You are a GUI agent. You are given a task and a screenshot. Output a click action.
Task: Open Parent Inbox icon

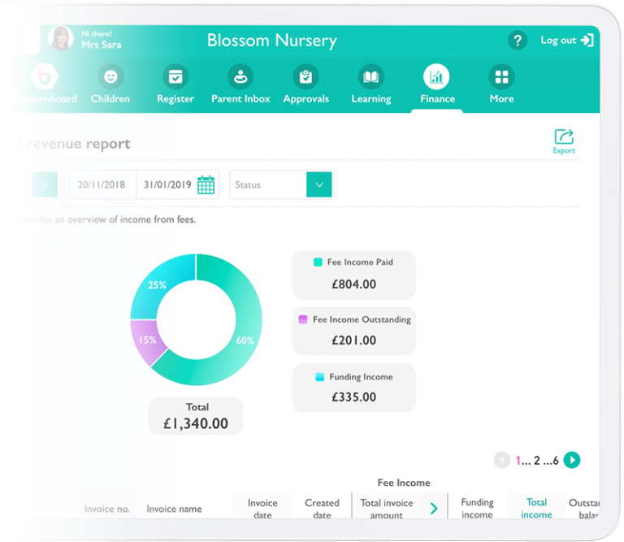[x=240, y=77]
